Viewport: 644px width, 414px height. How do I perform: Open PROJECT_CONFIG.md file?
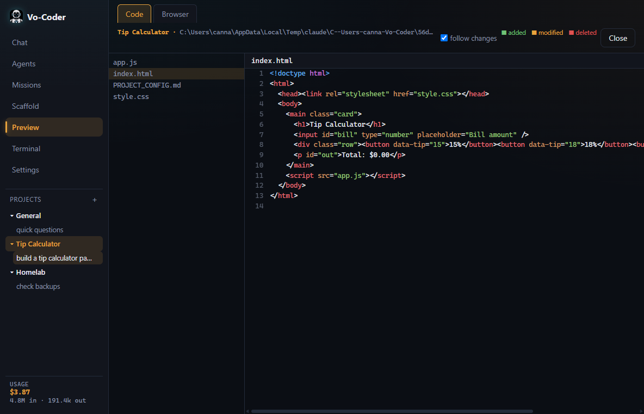[x=176, y=85]
